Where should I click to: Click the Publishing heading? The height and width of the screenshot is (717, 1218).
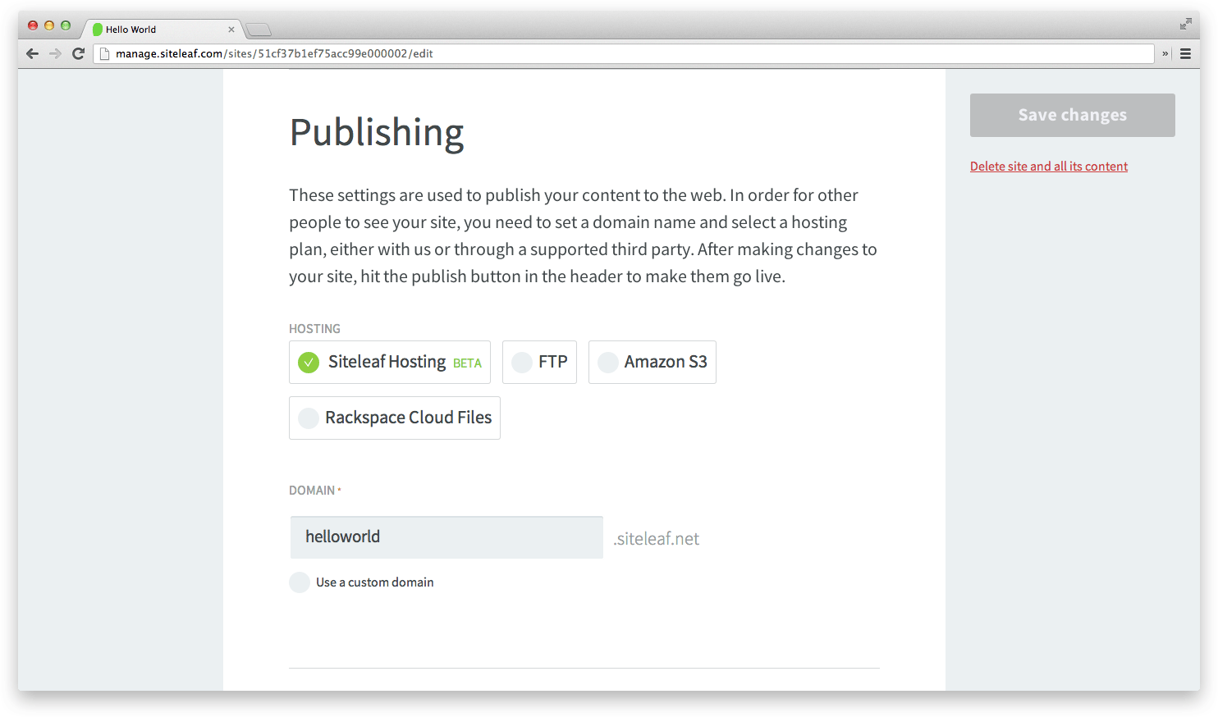(377, 133)
